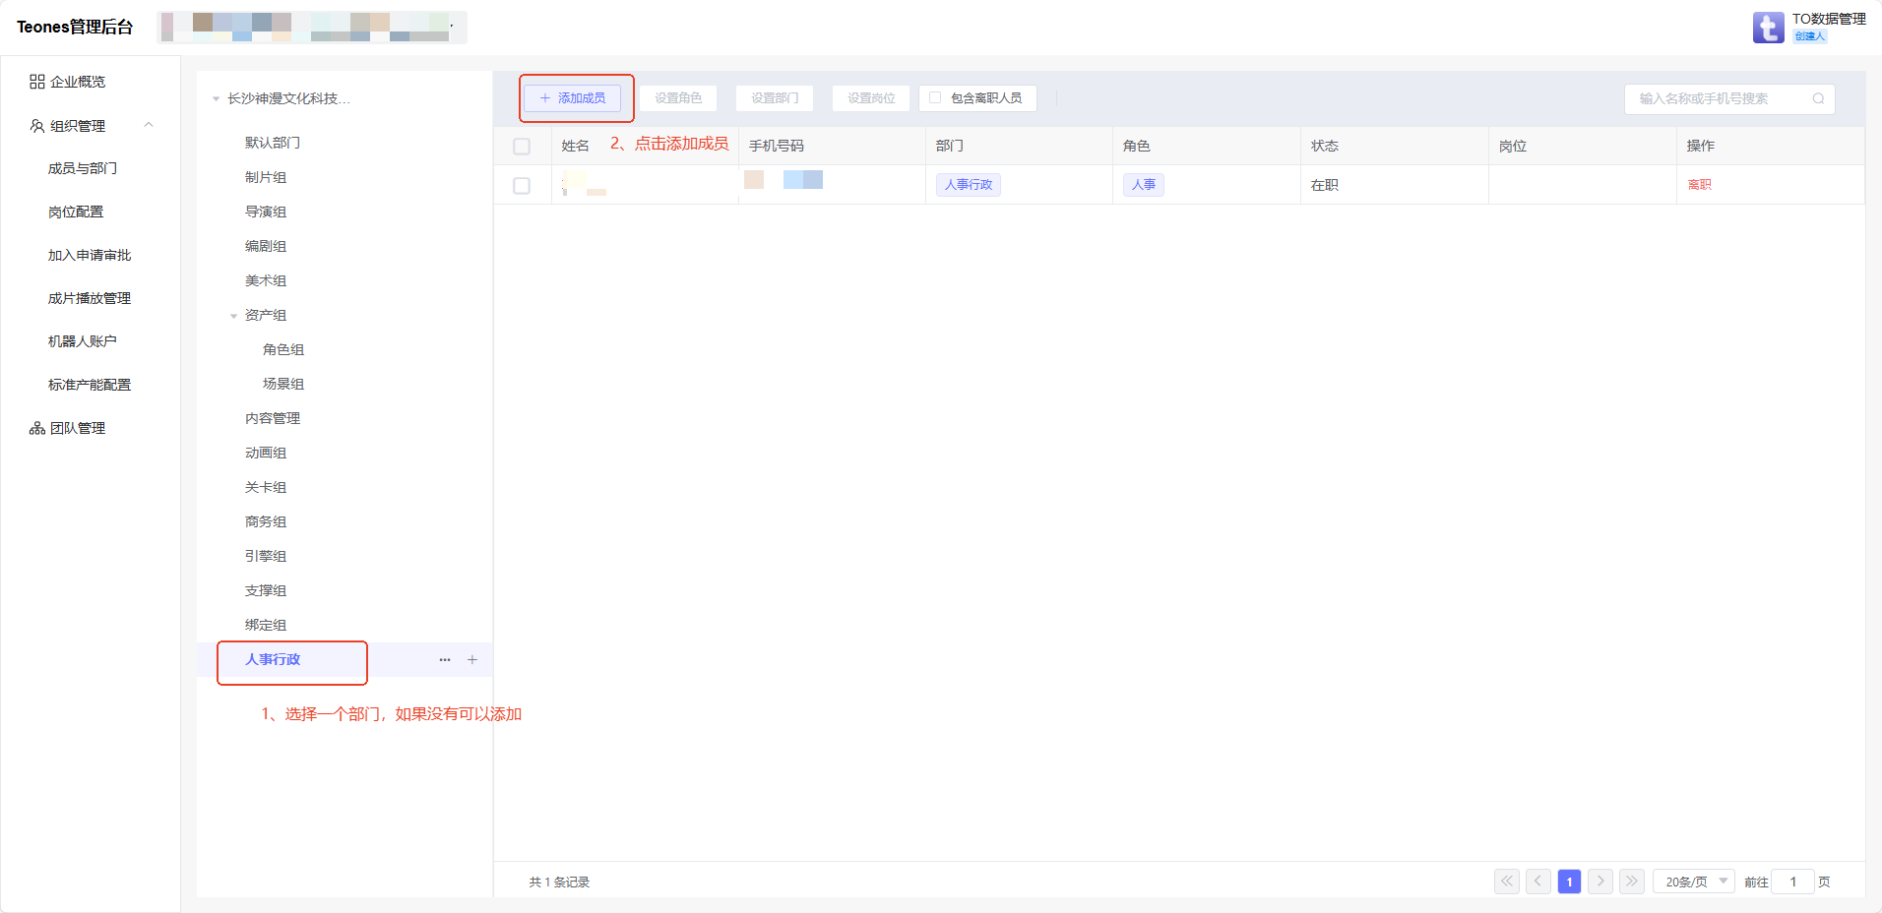Click the search magnifier icon

coord(1818,98)
